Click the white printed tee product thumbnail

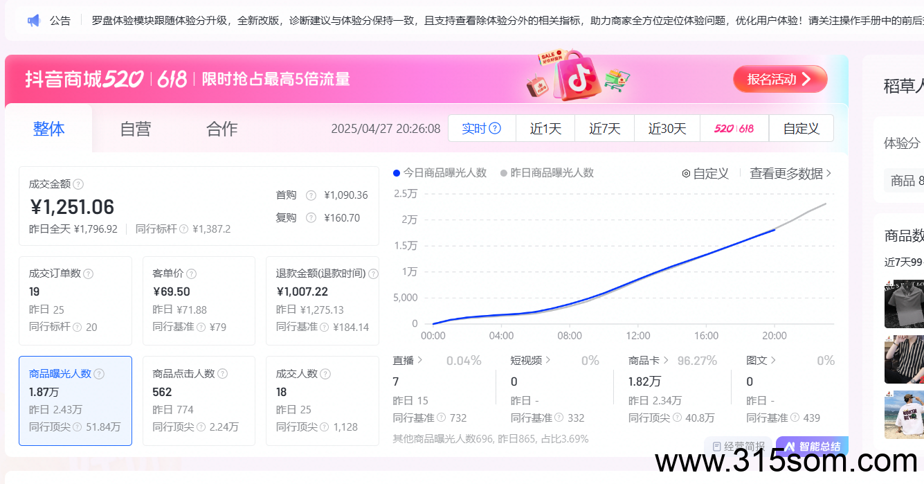904,415
